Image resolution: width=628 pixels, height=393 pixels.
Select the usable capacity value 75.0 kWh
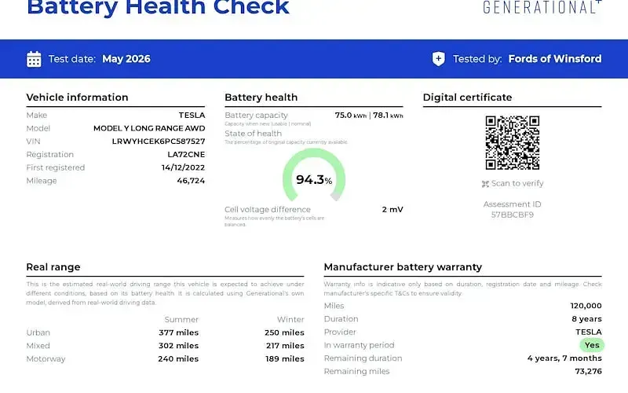[350, 115]
